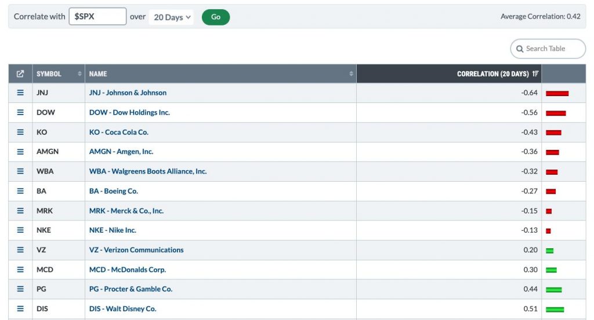Open the NKE - Nike Inc. link
Screen dimensions: 594x320
pos(113,230)
